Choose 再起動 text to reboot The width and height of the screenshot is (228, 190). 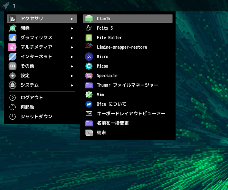pos(27,107)
